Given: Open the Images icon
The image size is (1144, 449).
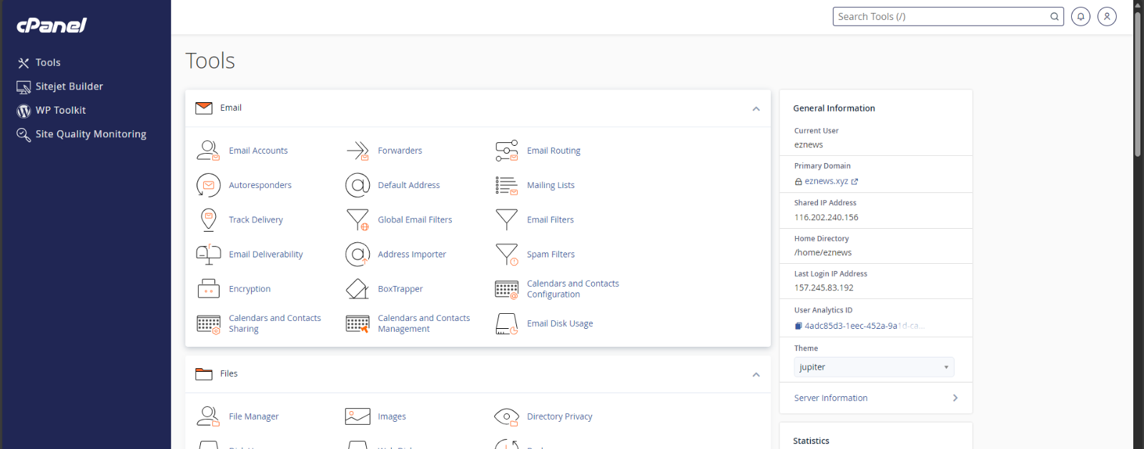Looking at the screenshot, I should click(357, 416).
